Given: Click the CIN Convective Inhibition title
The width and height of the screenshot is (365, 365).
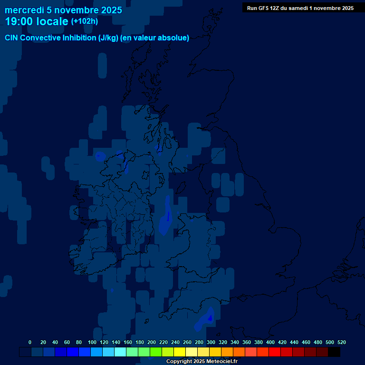Looking at the screenshot, I should coord(97,38).
